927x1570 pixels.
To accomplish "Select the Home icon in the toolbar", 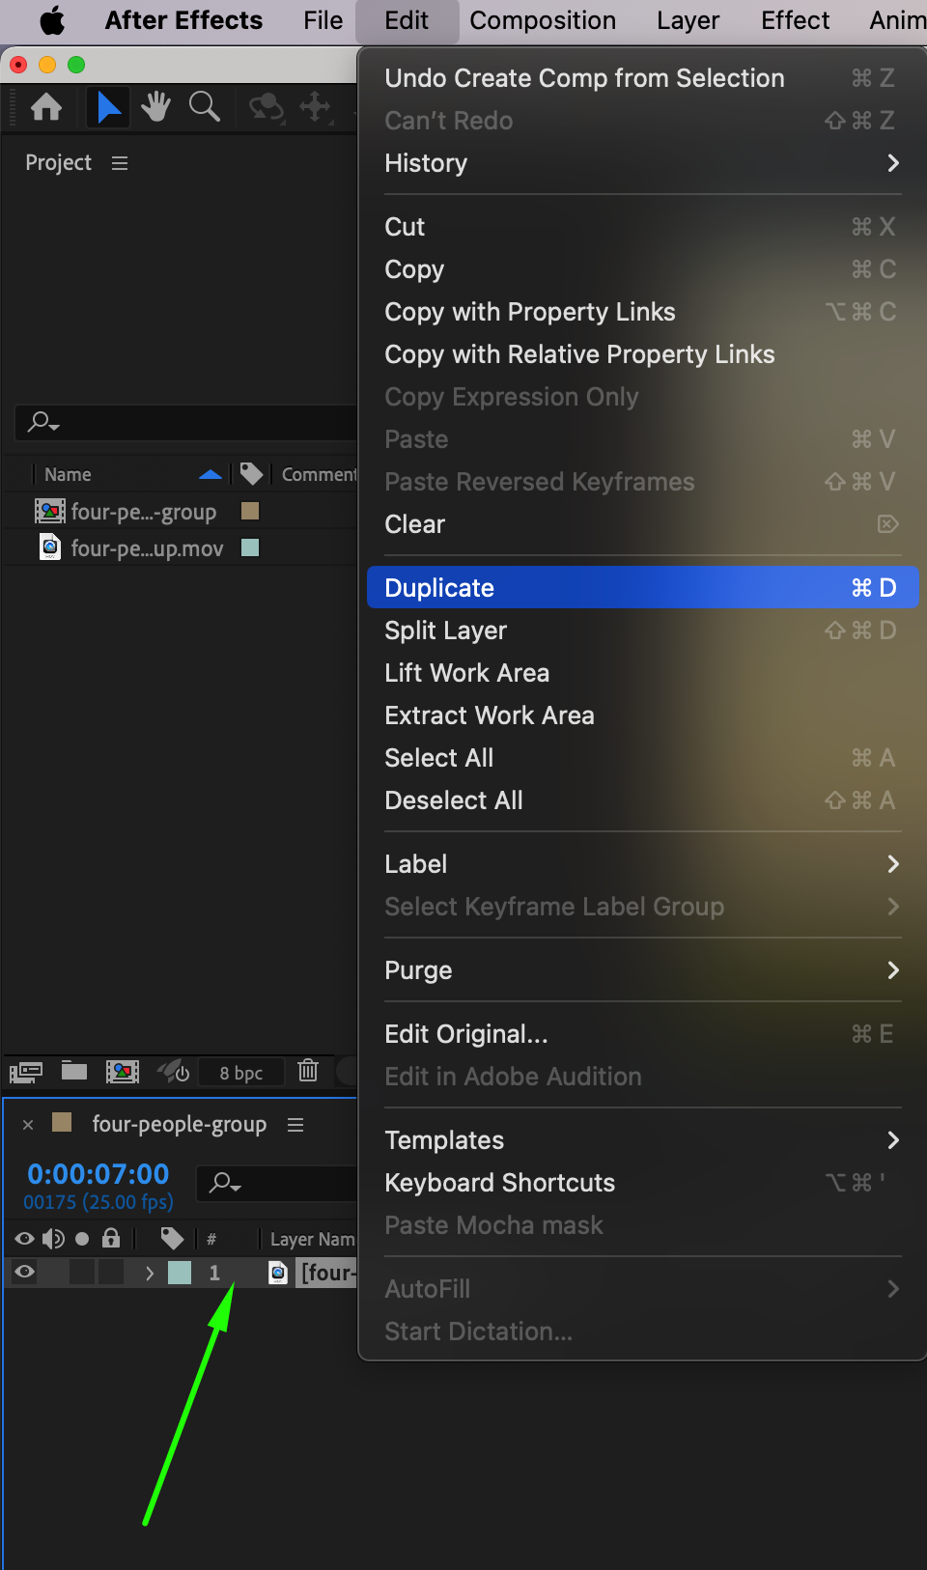I will click(x=46, y=107).
